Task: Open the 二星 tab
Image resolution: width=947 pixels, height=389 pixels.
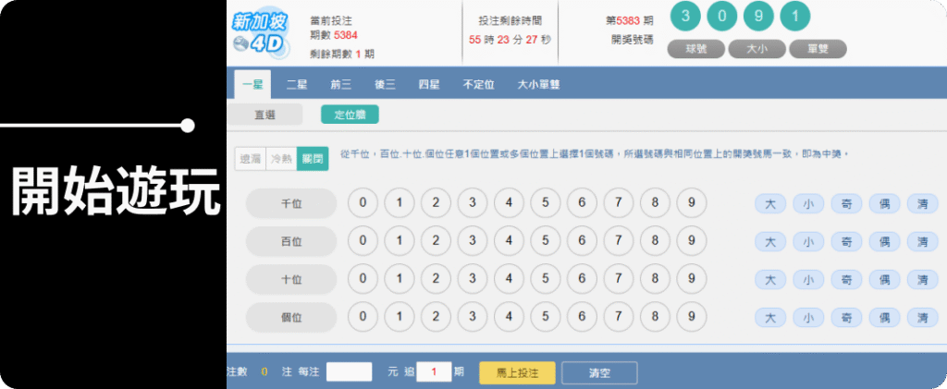Action: (296, 85)
